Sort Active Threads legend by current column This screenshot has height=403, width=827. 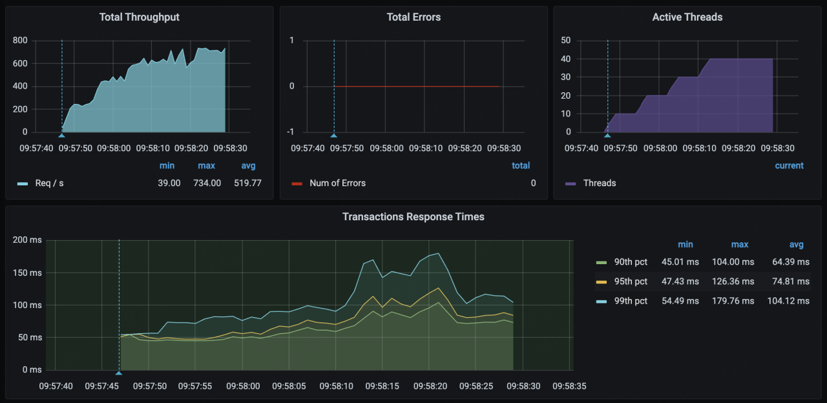click(789, 166)
